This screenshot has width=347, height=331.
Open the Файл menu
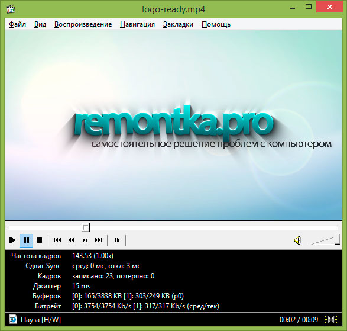(17, 24)
